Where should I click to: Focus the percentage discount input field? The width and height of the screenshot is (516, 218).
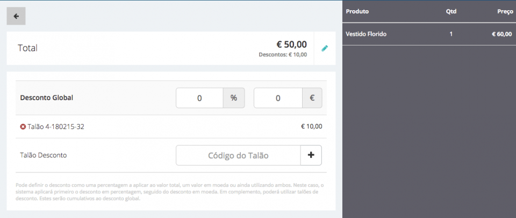(199, 98)
